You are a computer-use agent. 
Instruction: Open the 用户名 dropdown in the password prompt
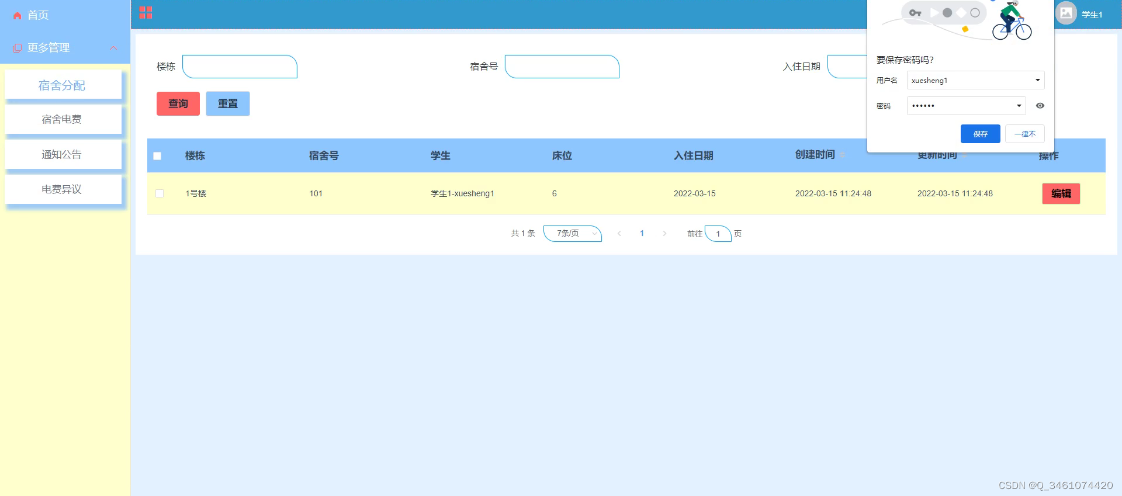(x=976, y=80)
